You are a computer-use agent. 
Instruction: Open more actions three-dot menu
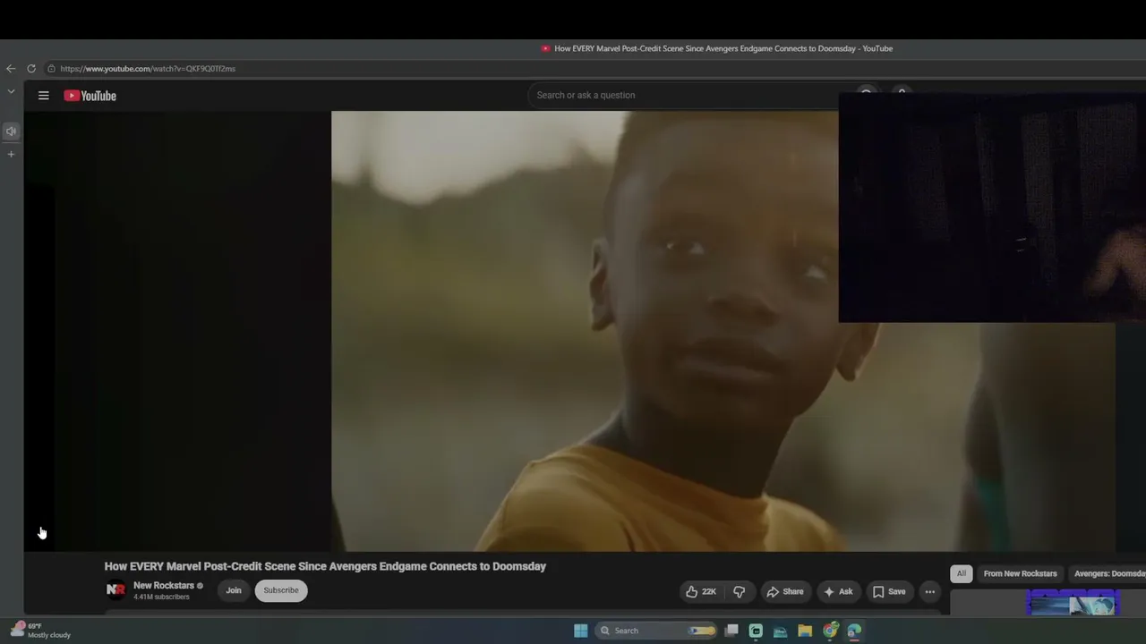coord(929,591)
